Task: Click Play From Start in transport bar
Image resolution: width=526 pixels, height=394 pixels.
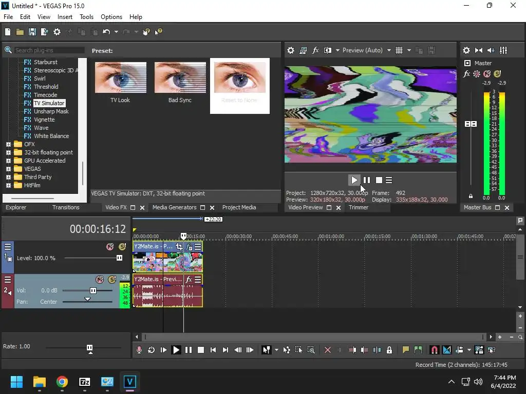Action: [x=163, y=350]
